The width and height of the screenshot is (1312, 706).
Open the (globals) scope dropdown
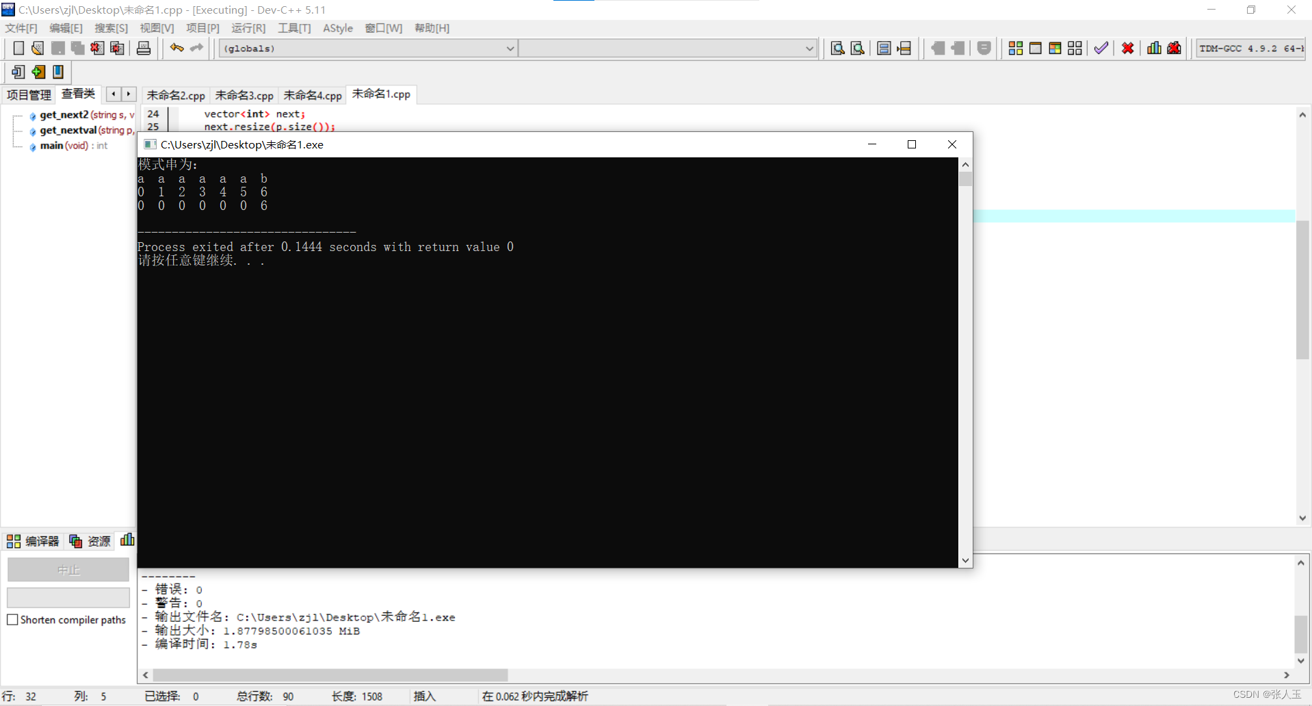coord(509,49)
